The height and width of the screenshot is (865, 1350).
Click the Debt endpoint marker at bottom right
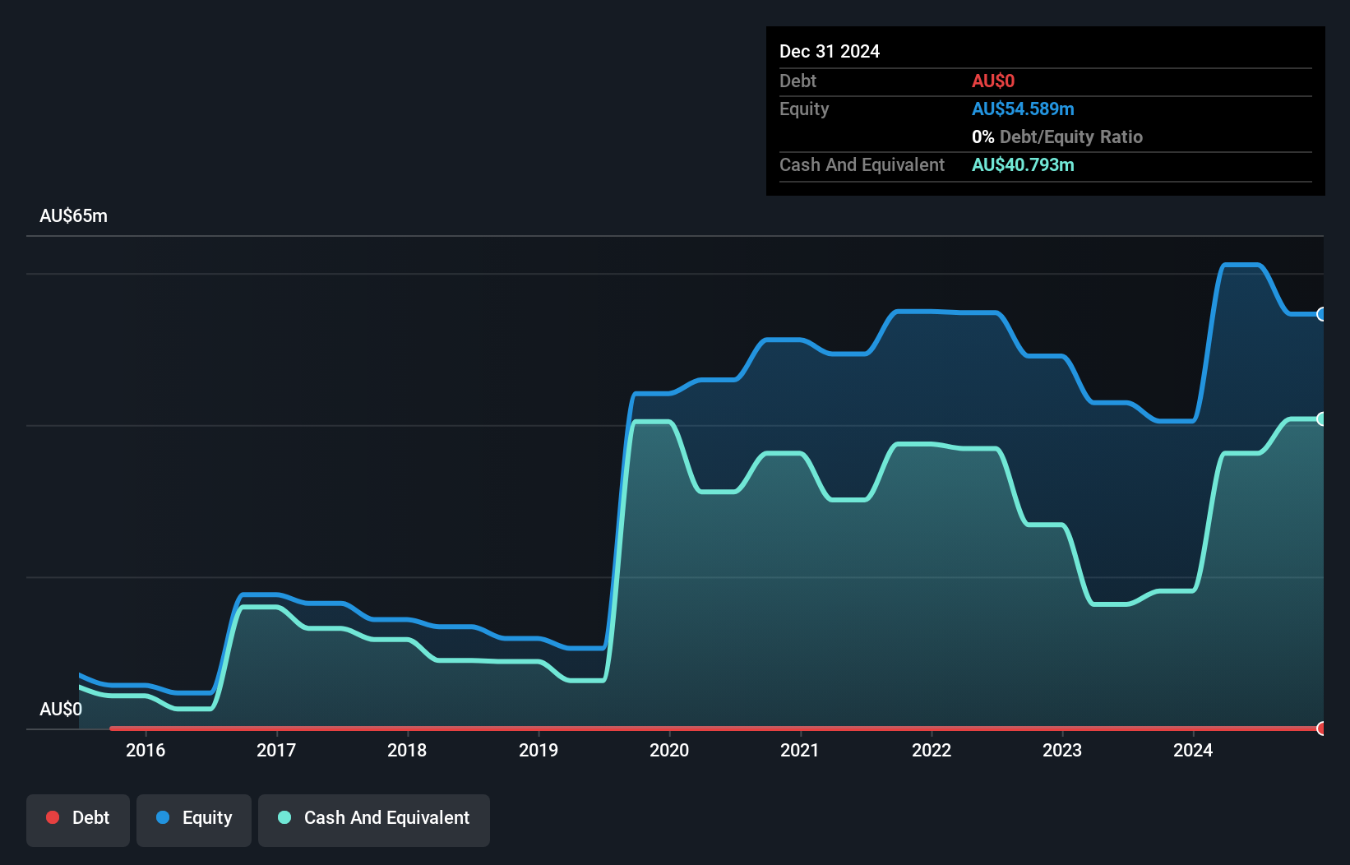[x=1320, y=729]
